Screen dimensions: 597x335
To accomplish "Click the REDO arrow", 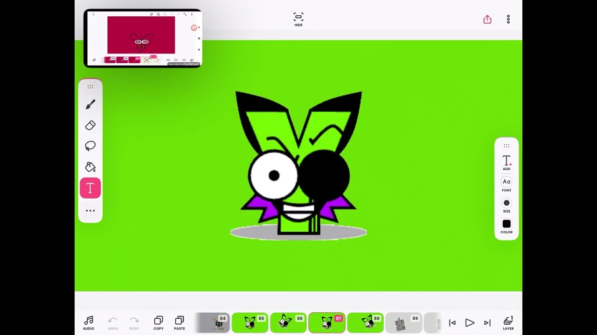I will (134, 323).
